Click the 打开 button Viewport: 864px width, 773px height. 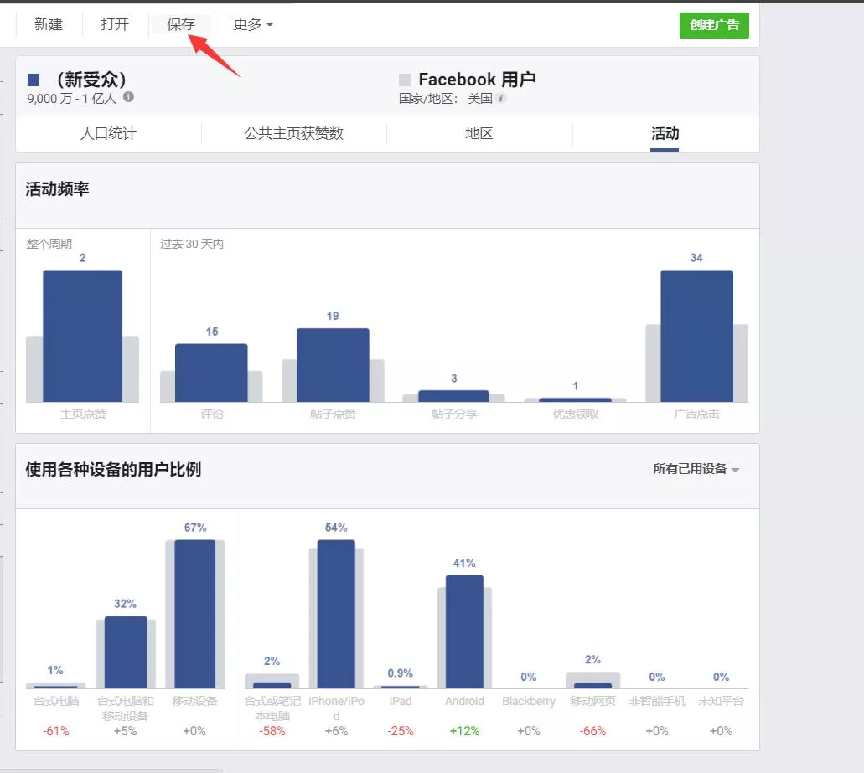115,24
